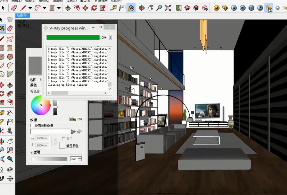
Task: Open V-Ray material editor (M) button
Action: click(x=217, y=8)
